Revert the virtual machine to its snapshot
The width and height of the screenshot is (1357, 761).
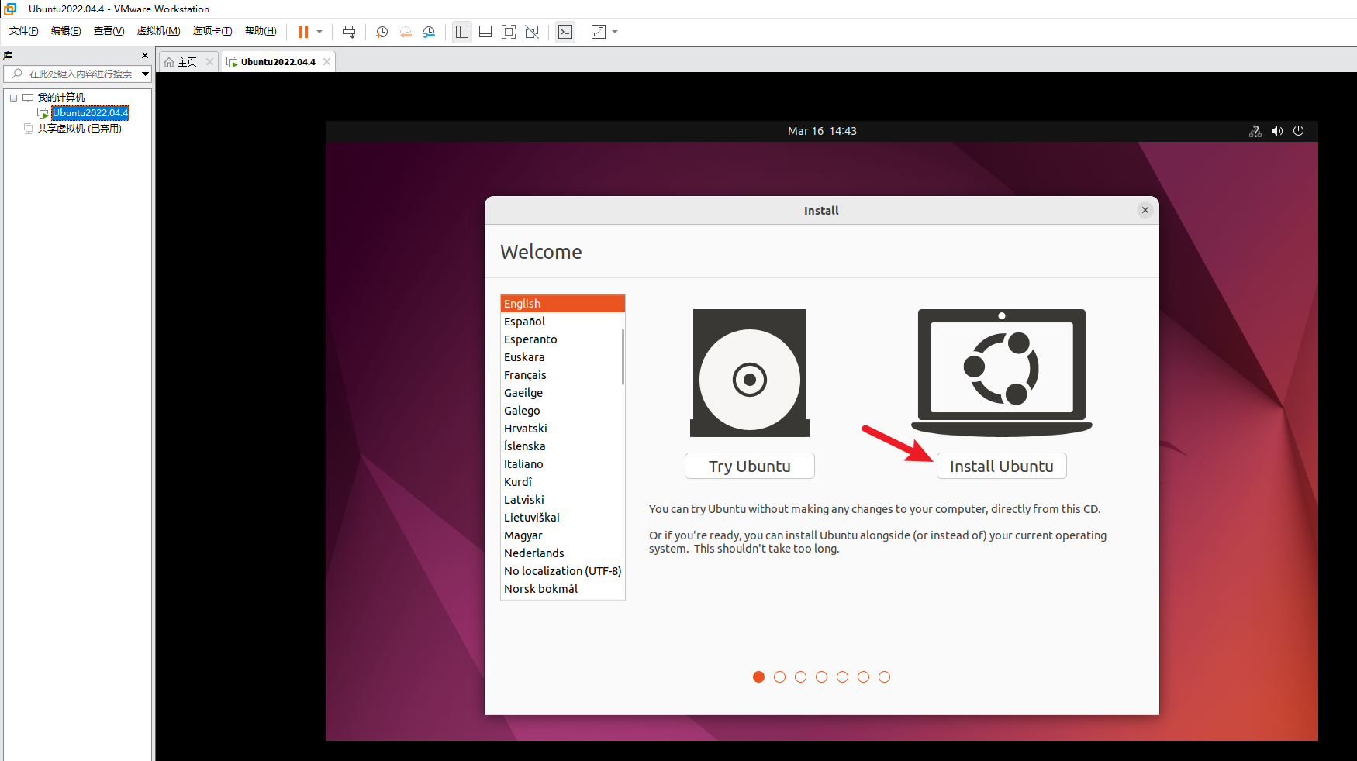click(x=406, y=32)
